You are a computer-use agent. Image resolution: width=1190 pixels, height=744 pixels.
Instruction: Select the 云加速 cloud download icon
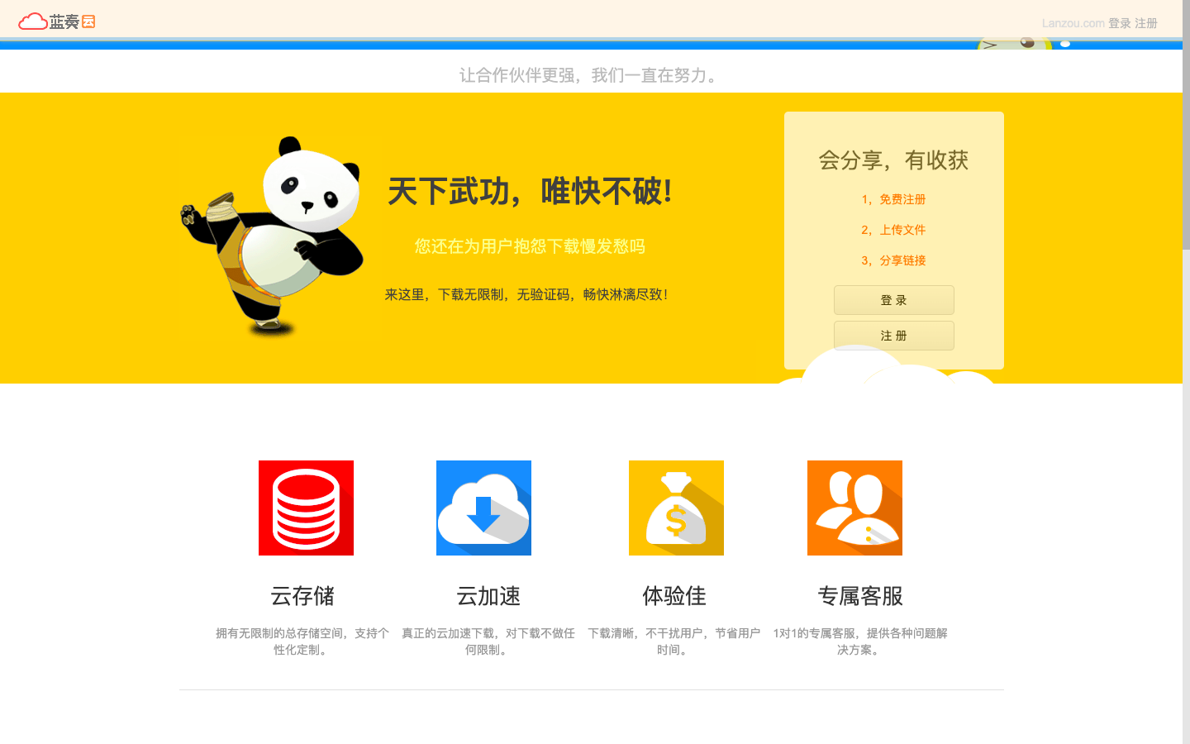pos(483,508)
